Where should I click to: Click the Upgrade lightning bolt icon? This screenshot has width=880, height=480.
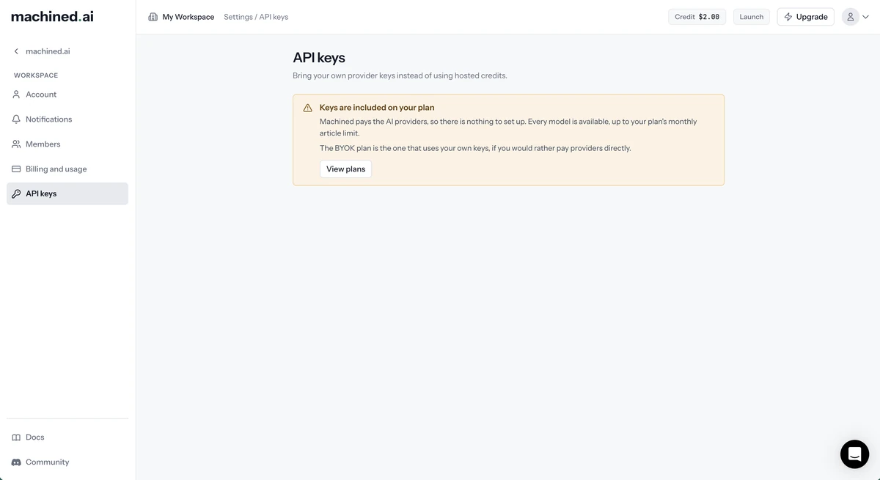coord(788,17)
